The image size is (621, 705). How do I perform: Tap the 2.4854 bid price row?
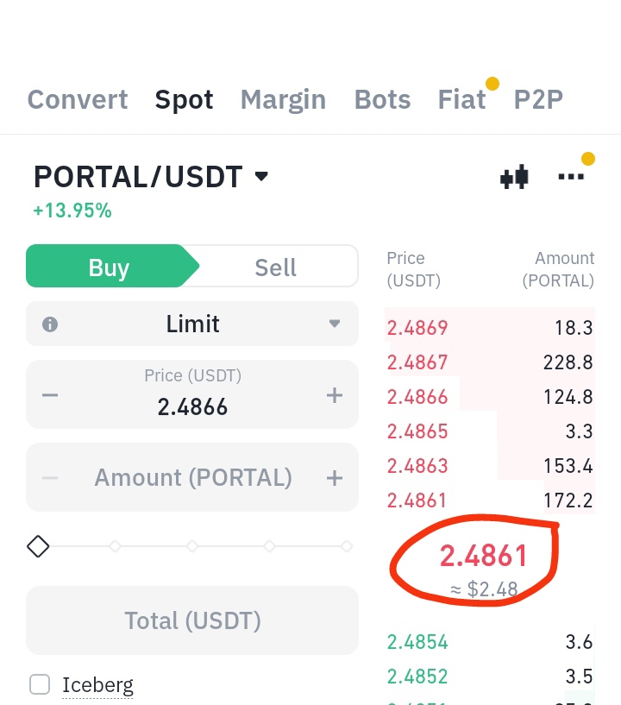point(490,642)
